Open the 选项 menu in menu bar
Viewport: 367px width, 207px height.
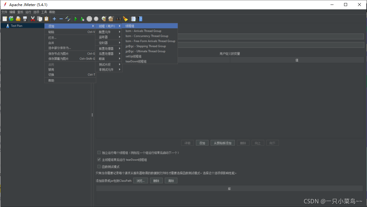click(36, 12)
